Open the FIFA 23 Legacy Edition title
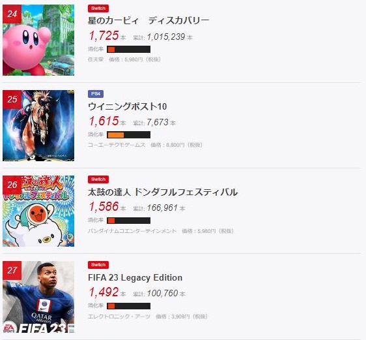 point(135,277)
